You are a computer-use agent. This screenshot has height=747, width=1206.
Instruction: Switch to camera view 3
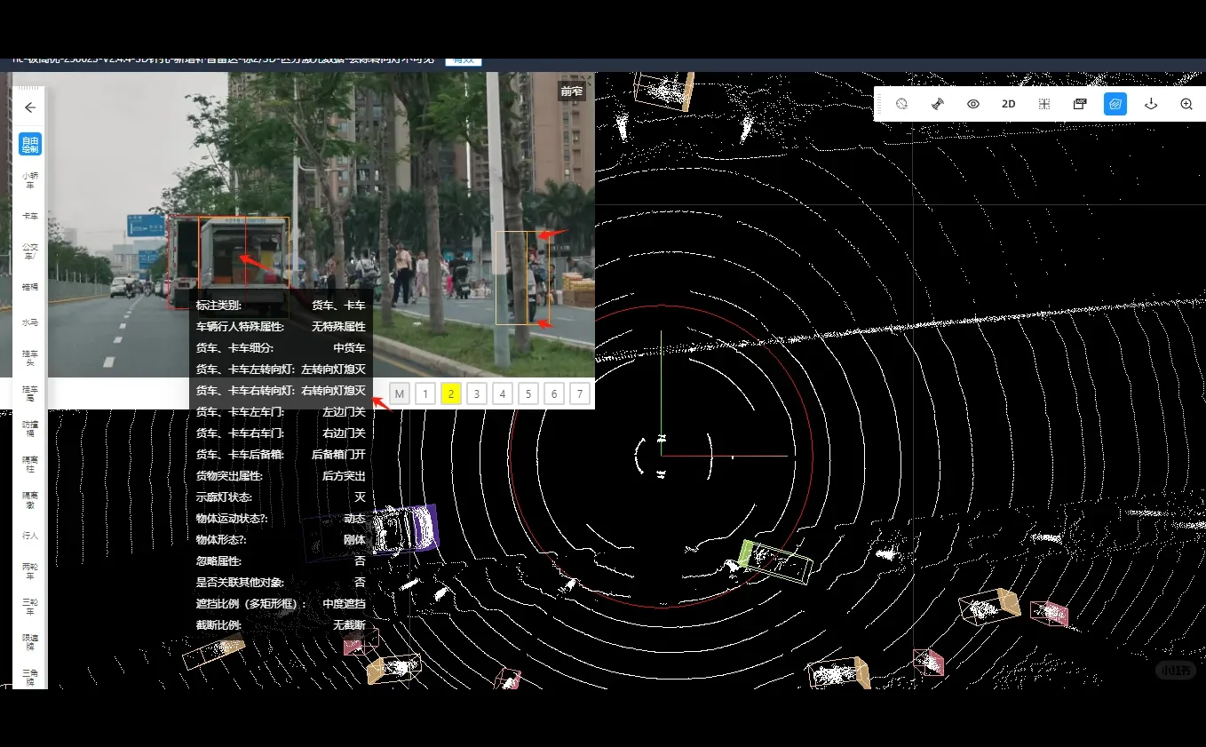477,393
